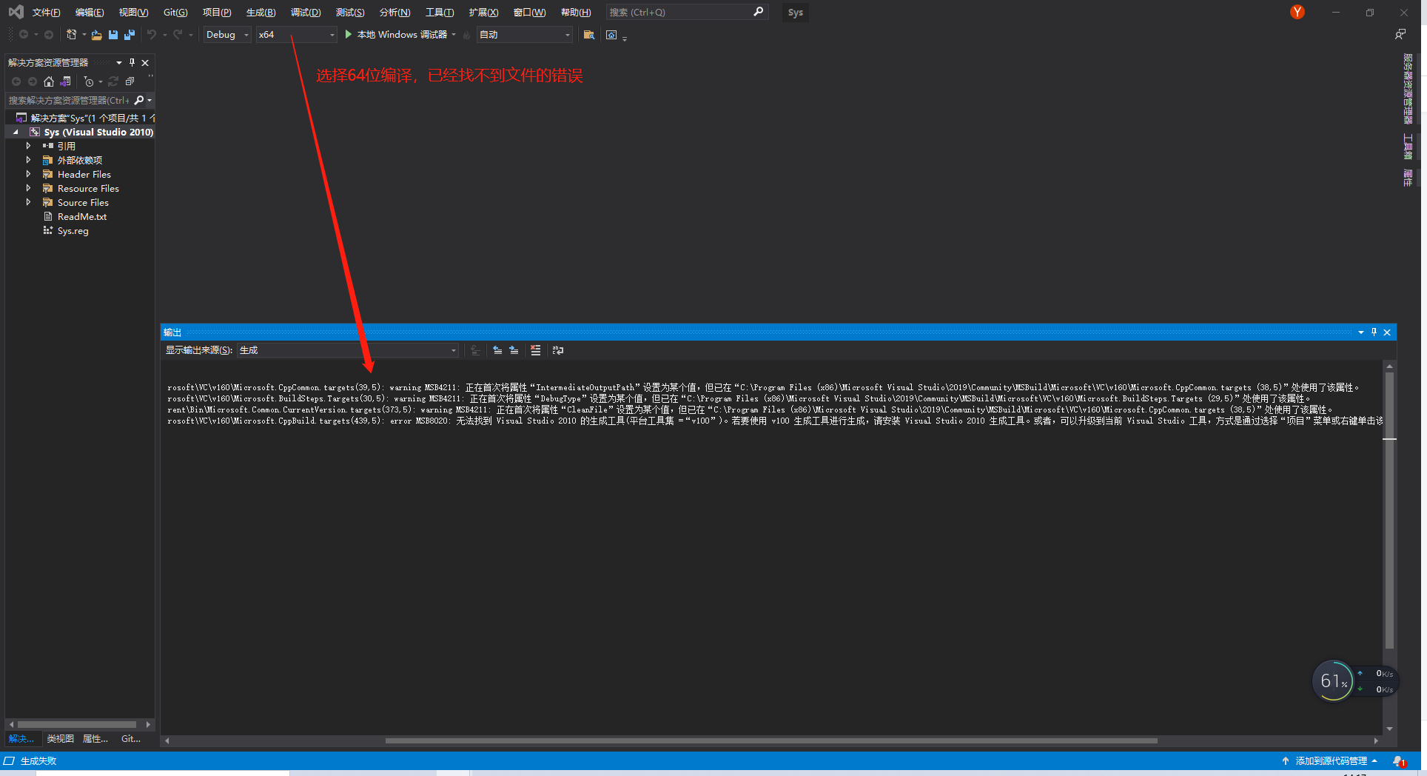Sync Solution Explorer with active document
Viewport: 1427px width, 776px height.
point(64,81)
